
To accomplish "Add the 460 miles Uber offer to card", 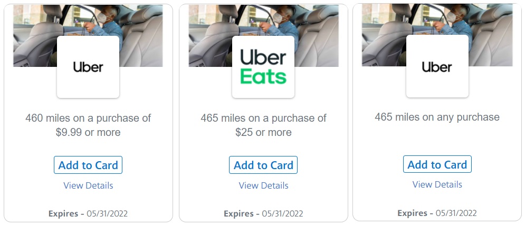I will [x=88, y=165].
